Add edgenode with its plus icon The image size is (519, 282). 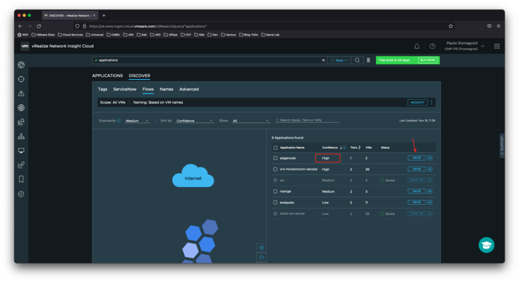(430, 158)
